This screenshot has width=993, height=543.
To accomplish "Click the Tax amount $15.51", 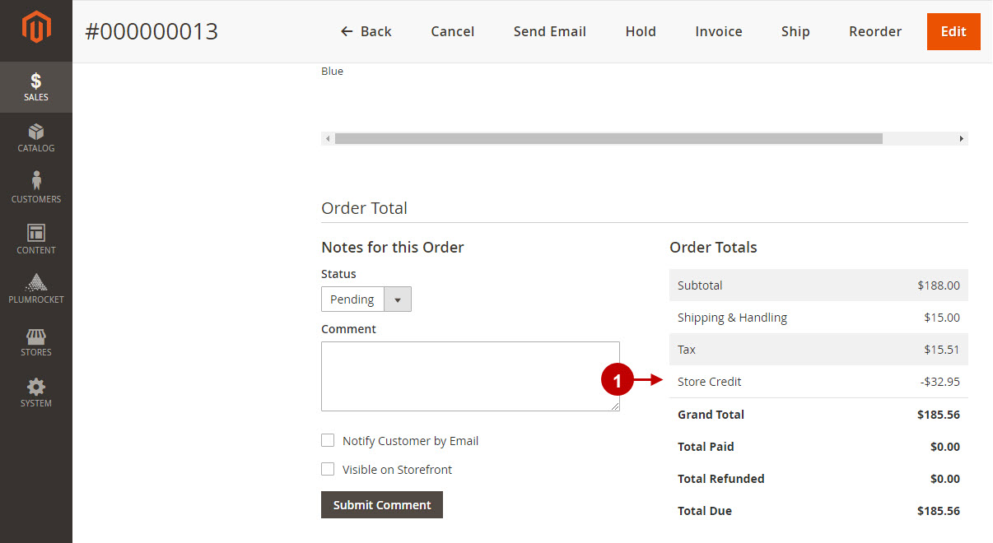I will point(942,350).
